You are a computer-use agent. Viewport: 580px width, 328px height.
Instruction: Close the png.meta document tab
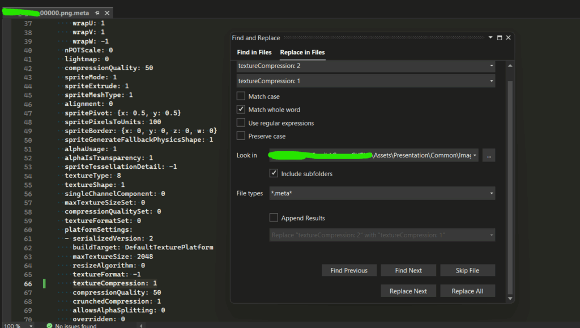tap(107, 13)
